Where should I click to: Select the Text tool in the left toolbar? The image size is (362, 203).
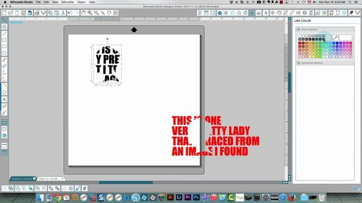pyautogui.click(x=4, y=99)
